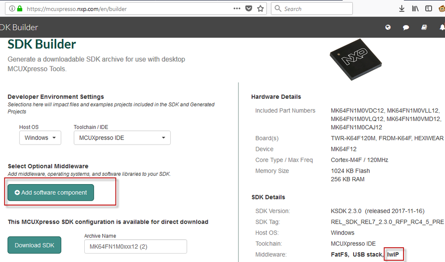Screen dimensions: 445x262
Task: Click the Developer Environment Settings heading
Action: click(x=56, y=97)
